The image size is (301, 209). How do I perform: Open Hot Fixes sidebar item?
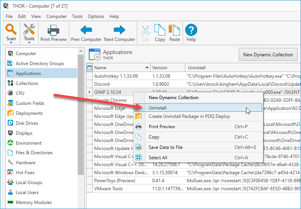click(42, 173)
